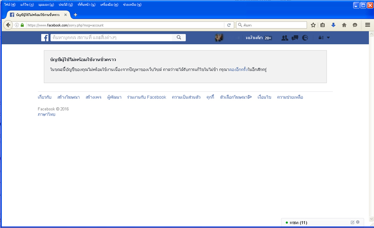Open the แก้ไข (Edit) menu

pyautogui.click(x=27, y=5)
